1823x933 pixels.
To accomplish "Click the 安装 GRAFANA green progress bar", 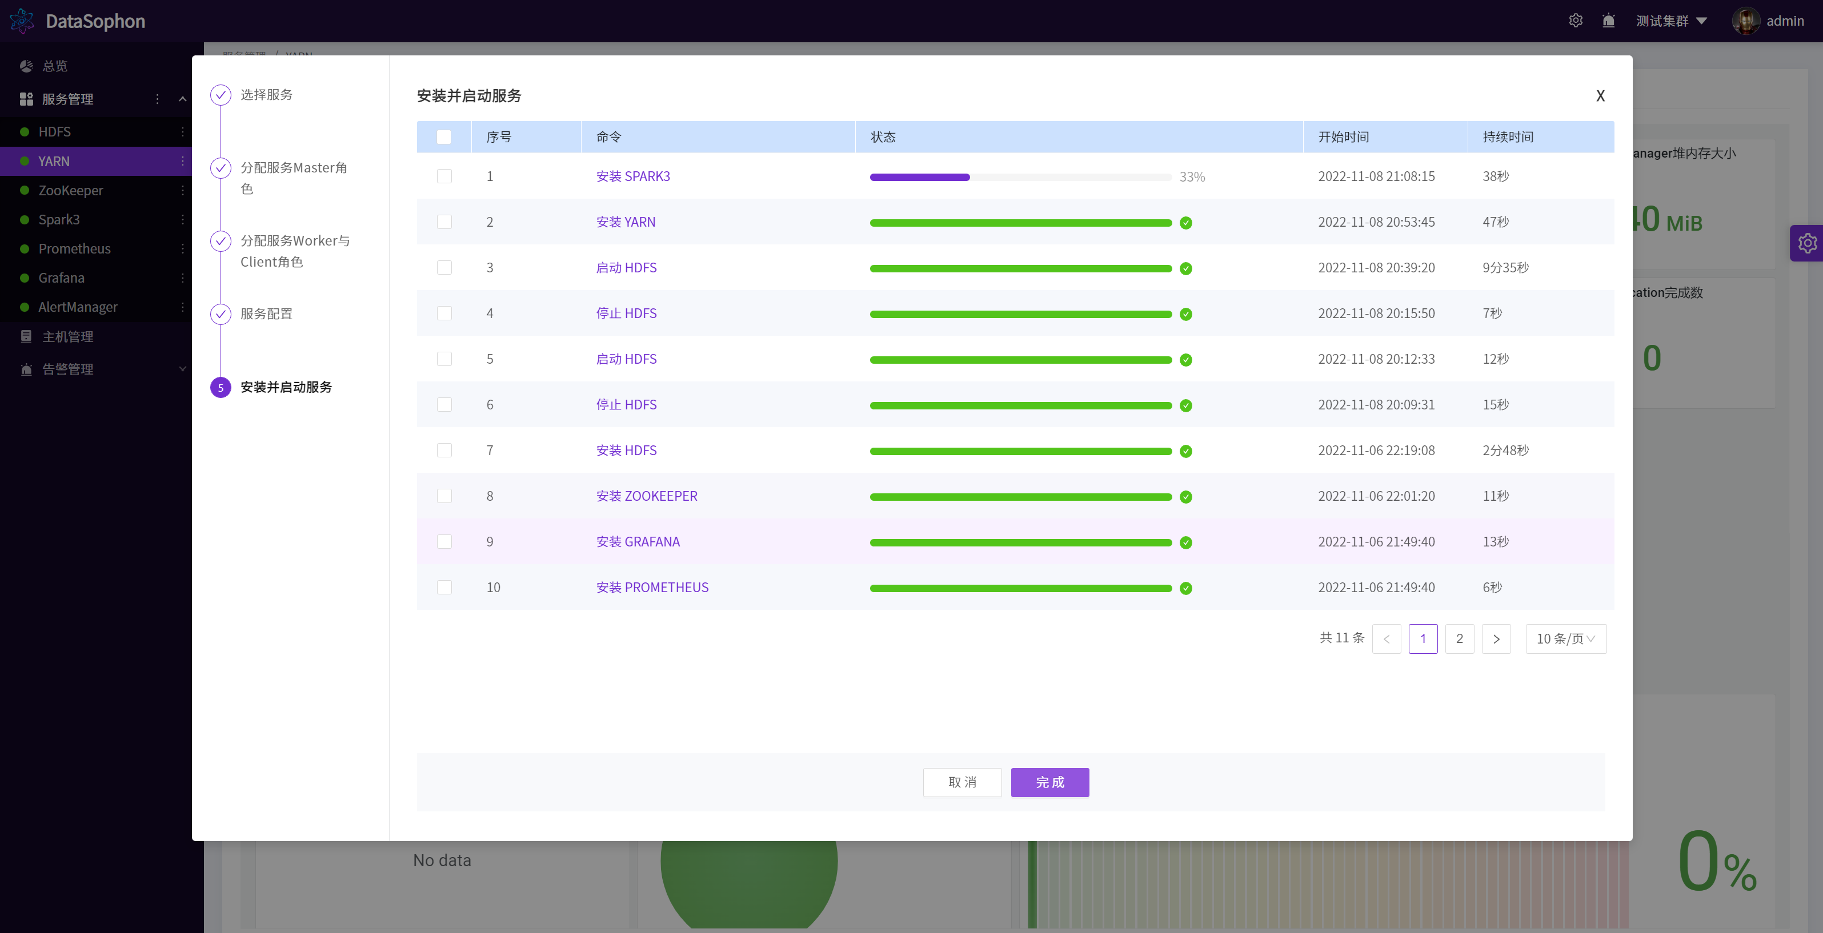I will pos(1020,542).
